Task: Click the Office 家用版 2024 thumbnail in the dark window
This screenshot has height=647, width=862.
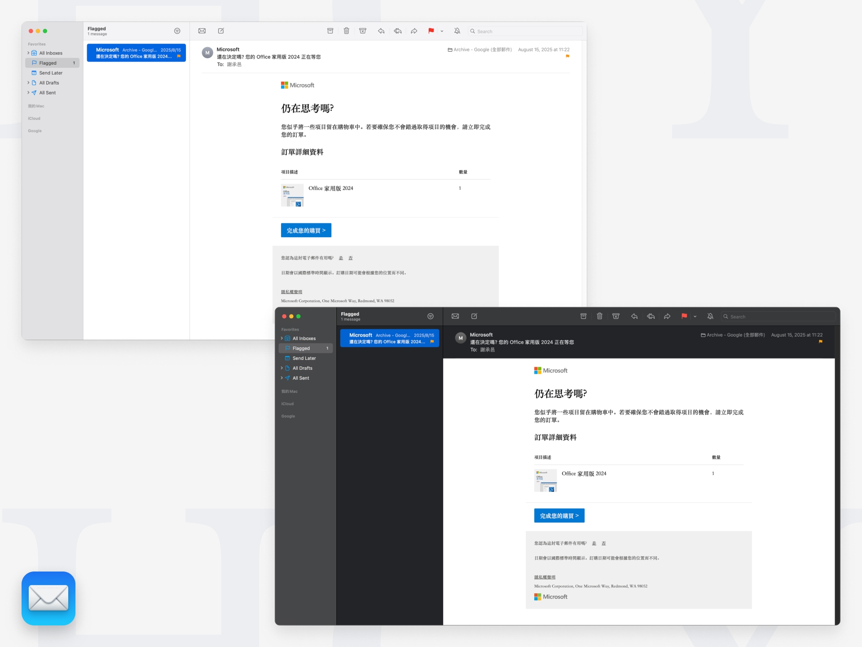Action: [x=545, y=480]
